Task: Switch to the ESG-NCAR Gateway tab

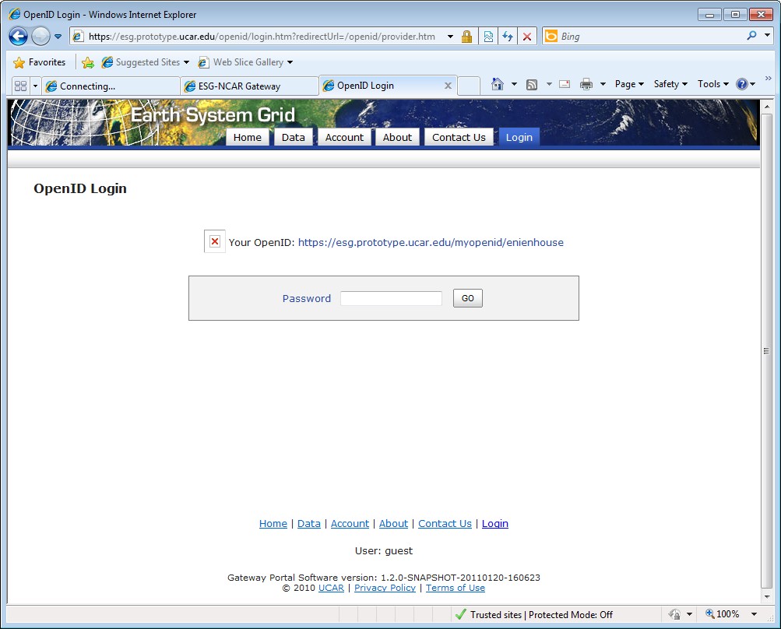Action: (x=249, y=86)
